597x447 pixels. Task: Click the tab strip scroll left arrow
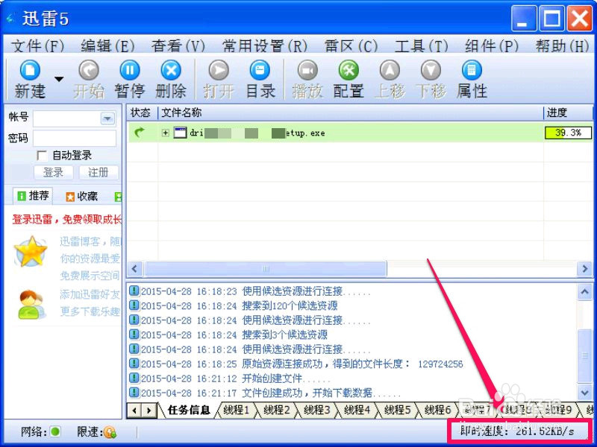click(x=134, y=410)
